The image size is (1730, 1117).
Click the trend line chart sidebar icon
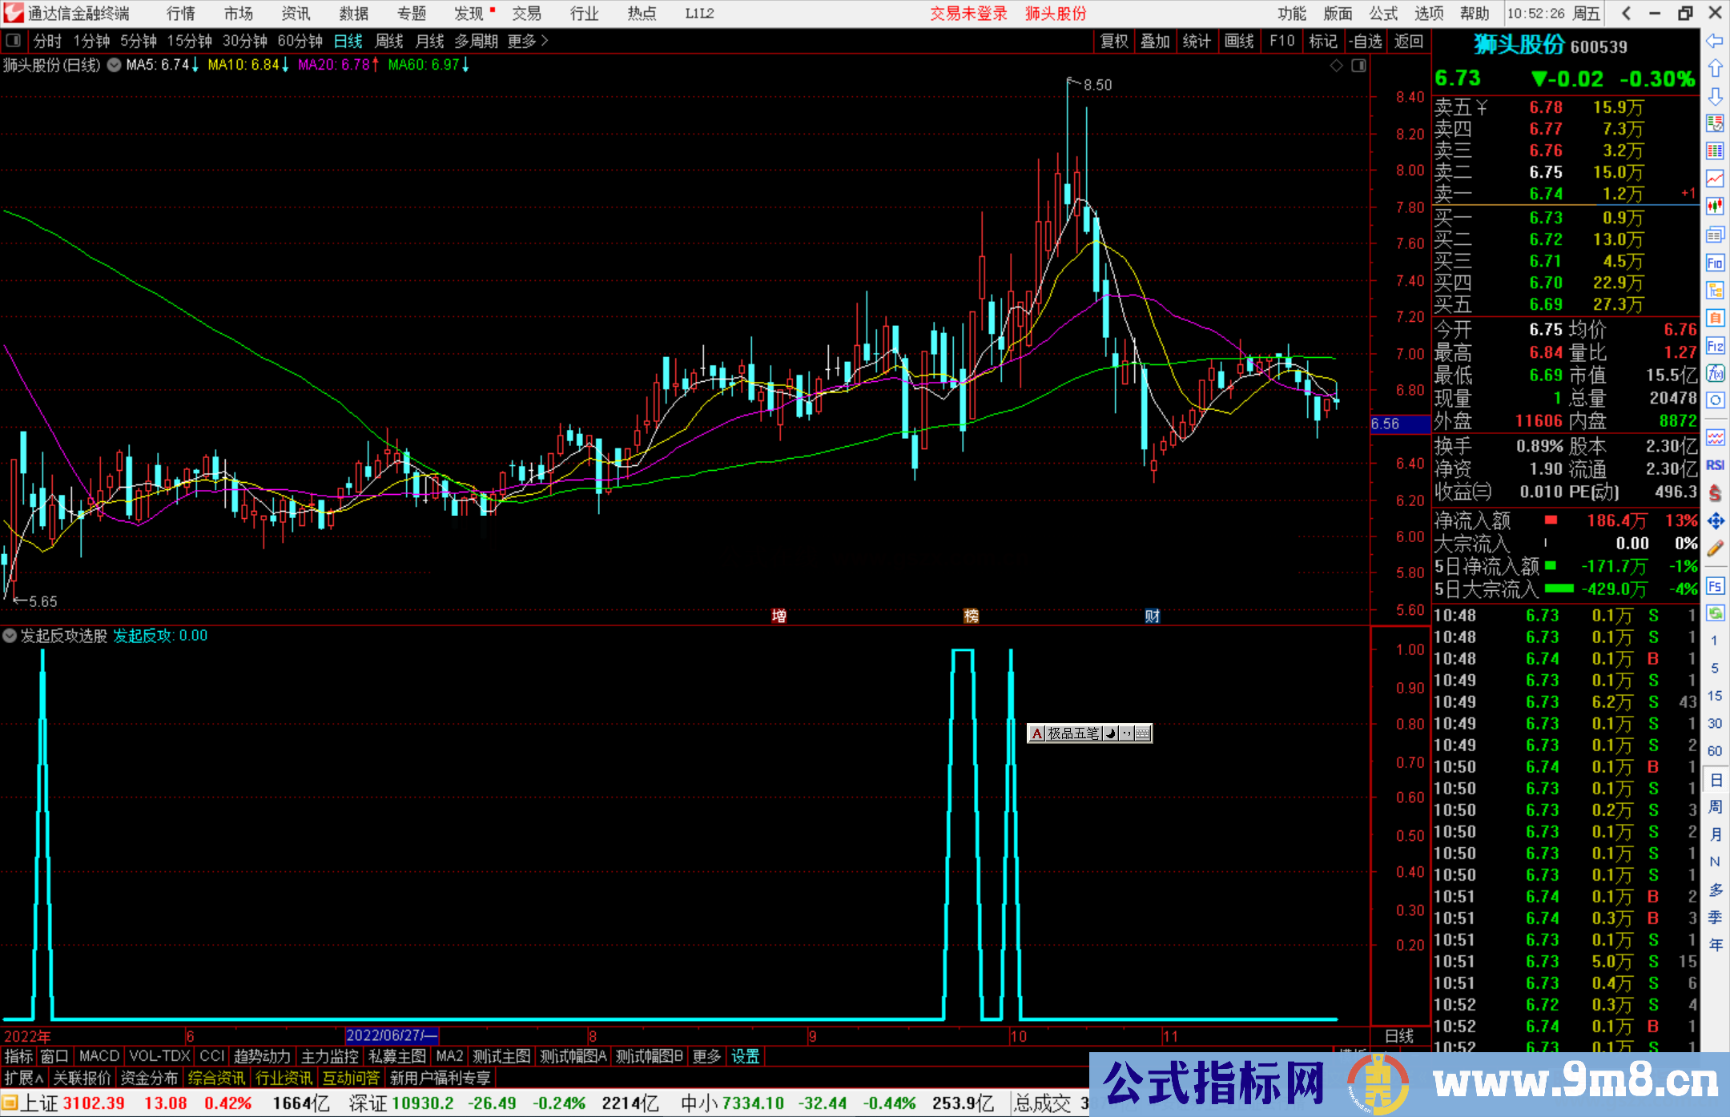click(x=1715, y=179)
